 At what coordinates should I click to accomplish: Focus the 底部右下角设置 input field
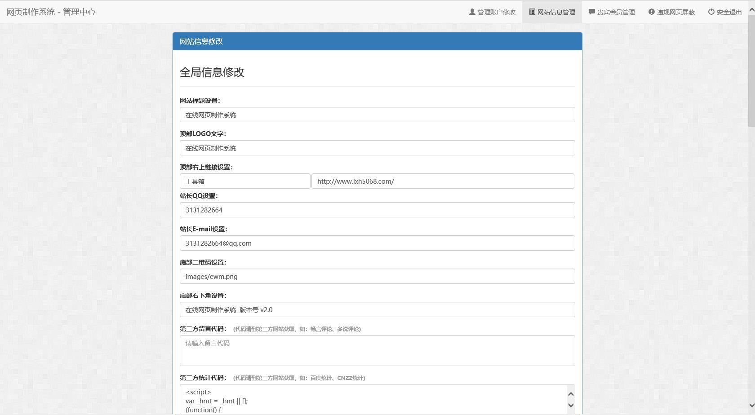pos(377,309)
